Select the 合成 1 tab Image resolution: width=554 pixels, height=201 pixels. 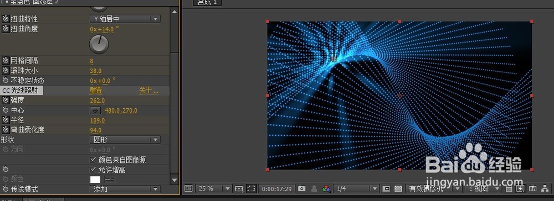207,2
